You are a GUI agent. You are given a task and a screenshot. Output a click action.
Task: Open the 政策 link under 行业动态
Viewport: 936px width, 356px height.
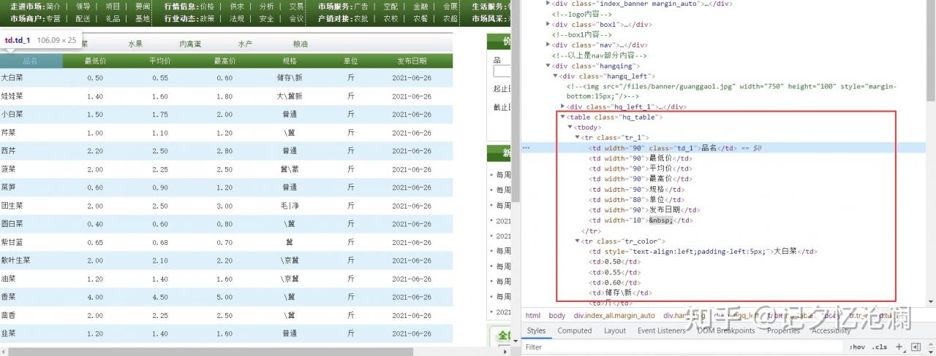point(206,19)
